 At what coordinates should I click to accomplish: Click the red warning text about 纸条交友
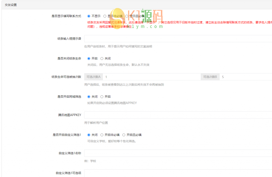tap(159, 23)
